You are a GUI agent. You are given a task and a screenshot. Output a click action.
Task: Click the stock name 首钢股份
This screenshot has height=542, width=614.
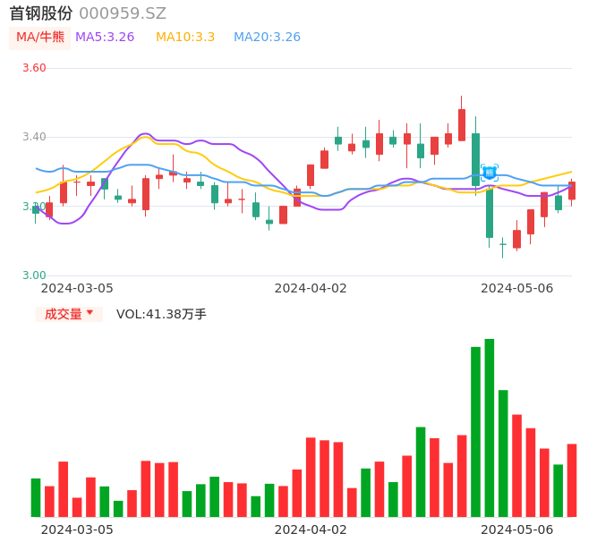point(41,13)
